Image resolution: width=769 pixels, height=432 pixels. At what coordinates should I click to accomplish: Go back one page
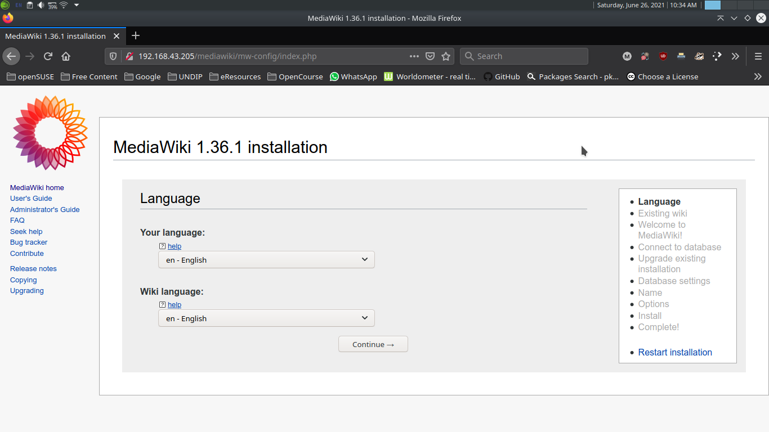11,56
